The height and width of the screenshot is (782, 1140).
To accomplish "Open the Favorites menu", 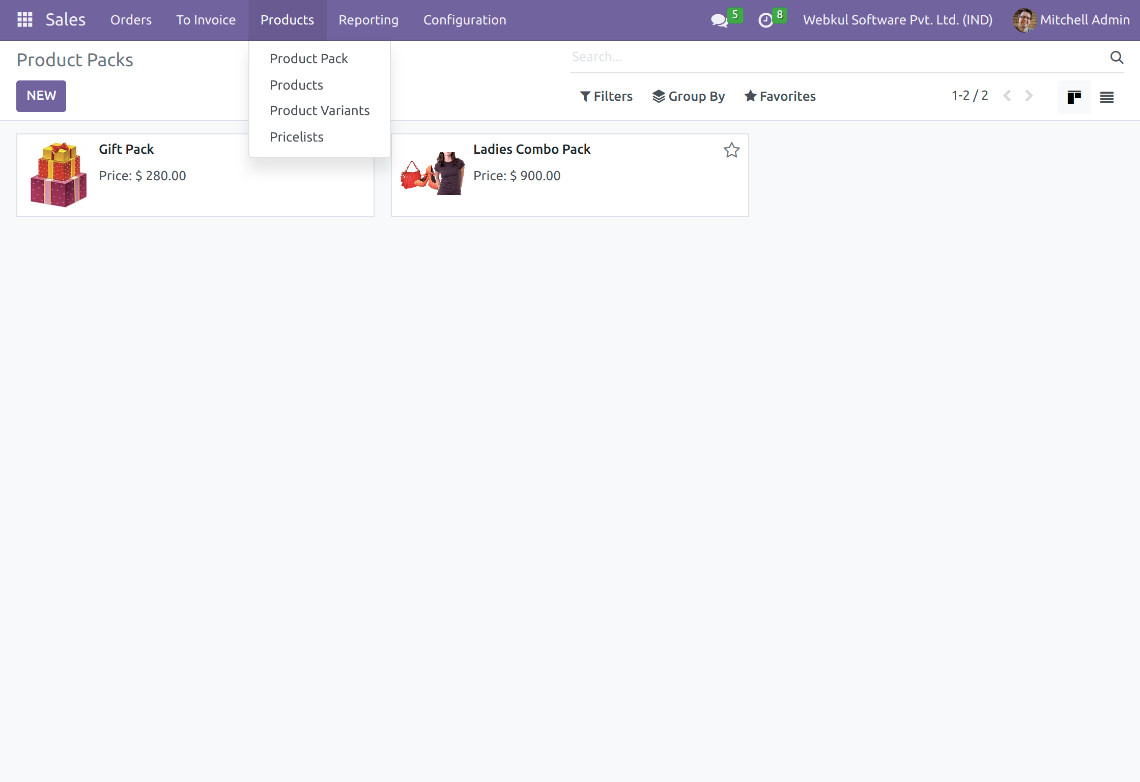I will coord(780,96).
